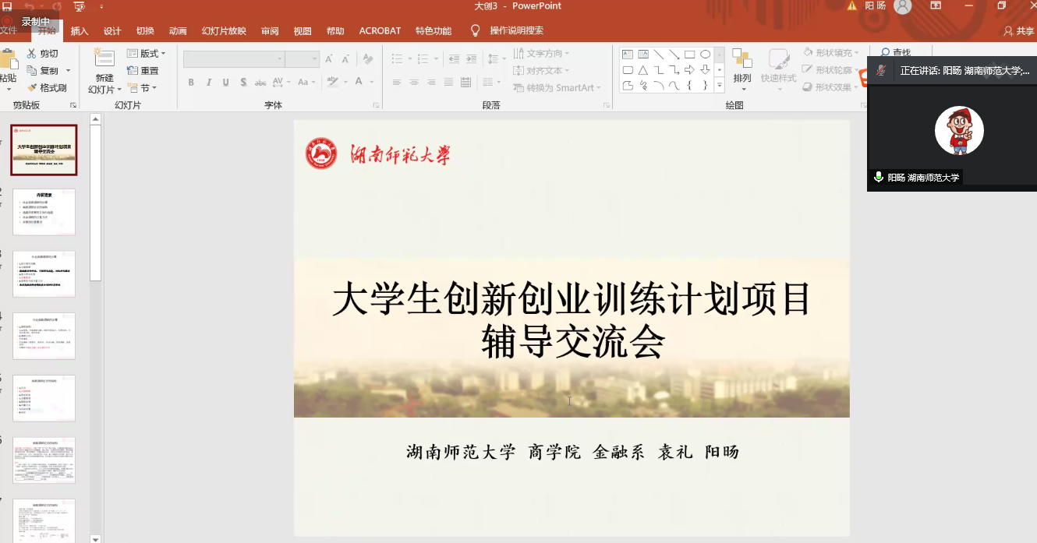Expand the Font Color dropdown arrow
Screen dimensions: 1037x543
tap(371, 82)
